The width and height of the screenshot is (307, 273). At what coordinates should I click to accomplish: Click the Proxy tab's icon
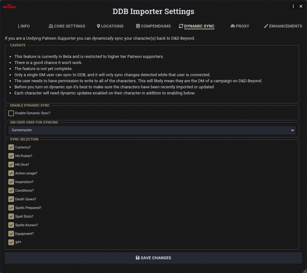pos(233,26)
